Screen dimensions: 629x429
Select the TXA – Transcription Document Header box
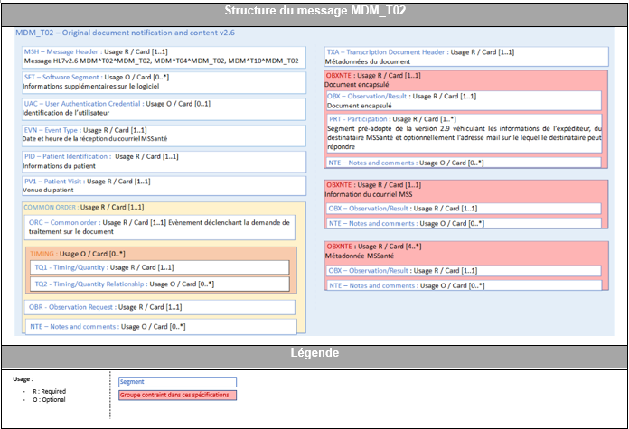pos(466,57)
